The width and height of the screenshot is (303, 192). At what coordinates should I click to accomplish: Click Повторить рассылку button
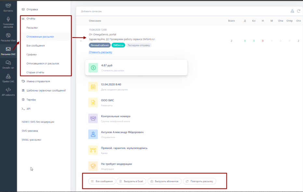pos(199,181)
